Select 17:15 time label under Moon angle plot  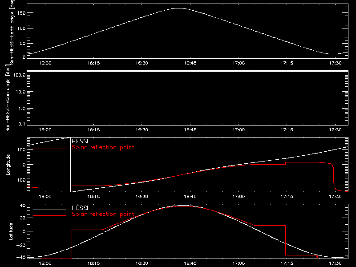pyautogui.click(x=287, y=130)
